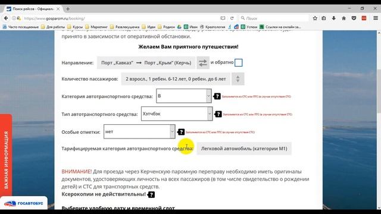Click the 'Выберите удобную дату и временной слот' heading

(x=118, y=208)
